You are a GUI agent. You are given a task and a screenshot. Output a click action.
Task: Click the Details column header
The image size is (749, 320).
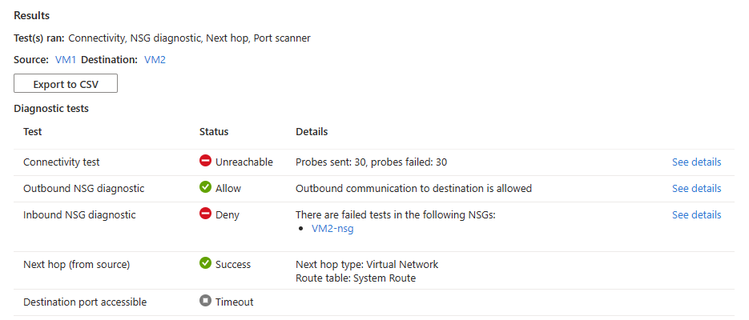312,131
